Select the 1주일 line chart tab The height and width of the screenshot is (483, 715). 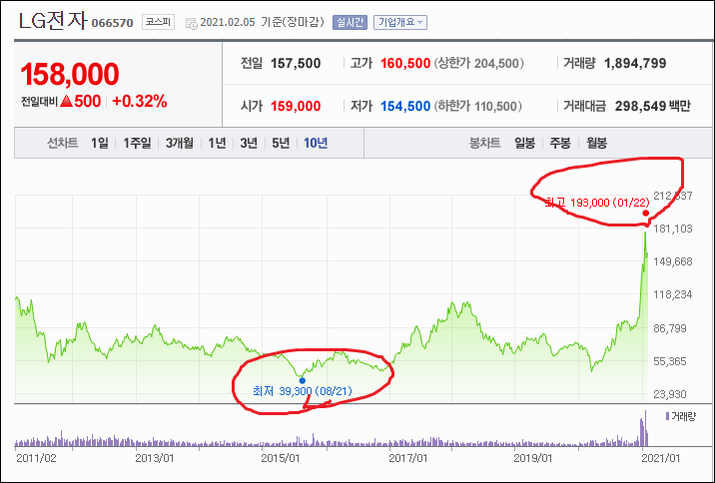pyautogui.click(x=137, y=143)
